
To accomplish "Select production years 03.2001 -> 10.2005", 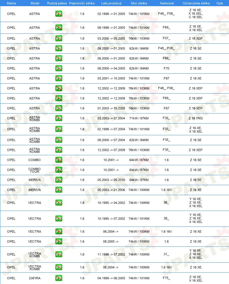I will pos(111,78).
